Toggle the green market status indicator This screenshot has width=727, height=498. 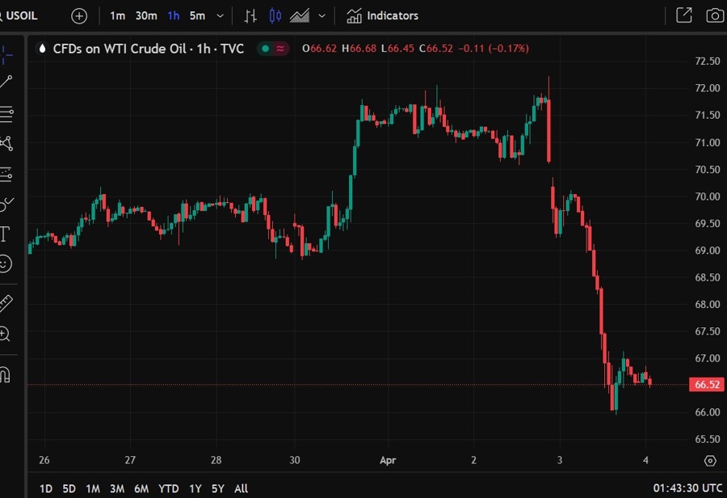click(266, 49)
